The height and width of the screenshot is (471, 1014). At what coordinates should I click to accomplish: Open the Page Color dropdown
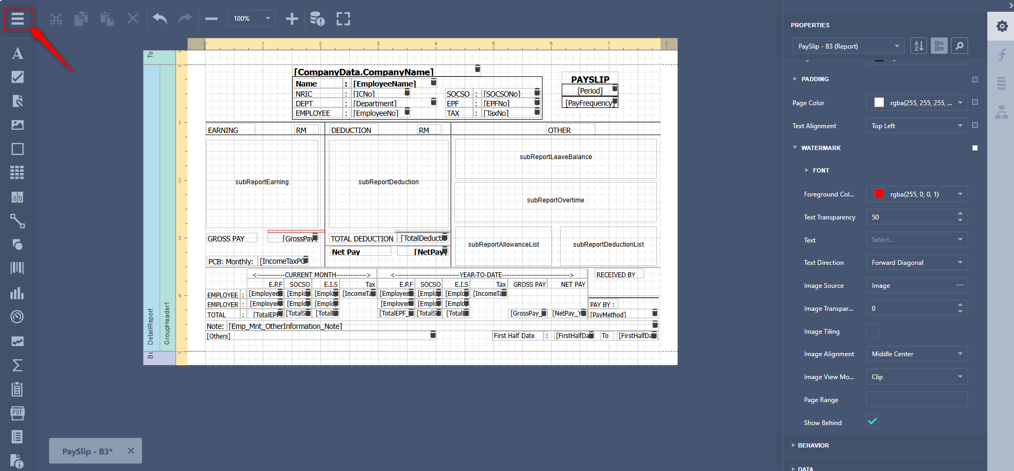pyautogui.click(x=960, y=103)
